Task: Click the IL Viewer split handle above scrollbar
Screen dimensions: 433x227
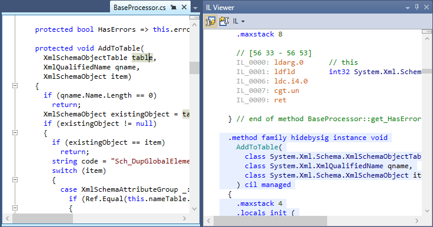Action: [427, 32]
